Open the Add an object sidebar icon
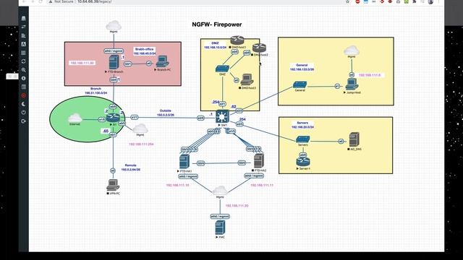The image size is (463, 260). tap(23, 18)
